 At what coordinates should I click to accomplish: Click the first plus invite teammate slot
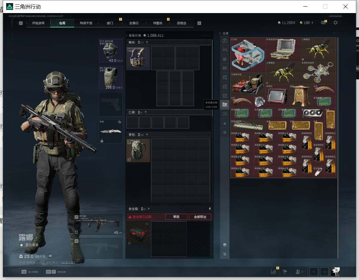pyautogui.click(x=314, y=272)
